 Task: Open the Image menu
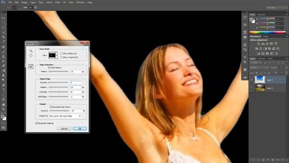click(x=24, y=2)
